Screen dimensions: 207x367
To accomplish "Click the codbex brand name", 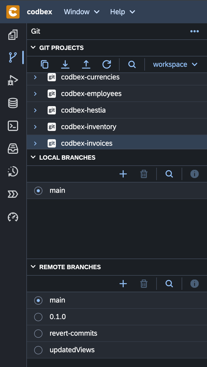I will click(x=40, y=12).
